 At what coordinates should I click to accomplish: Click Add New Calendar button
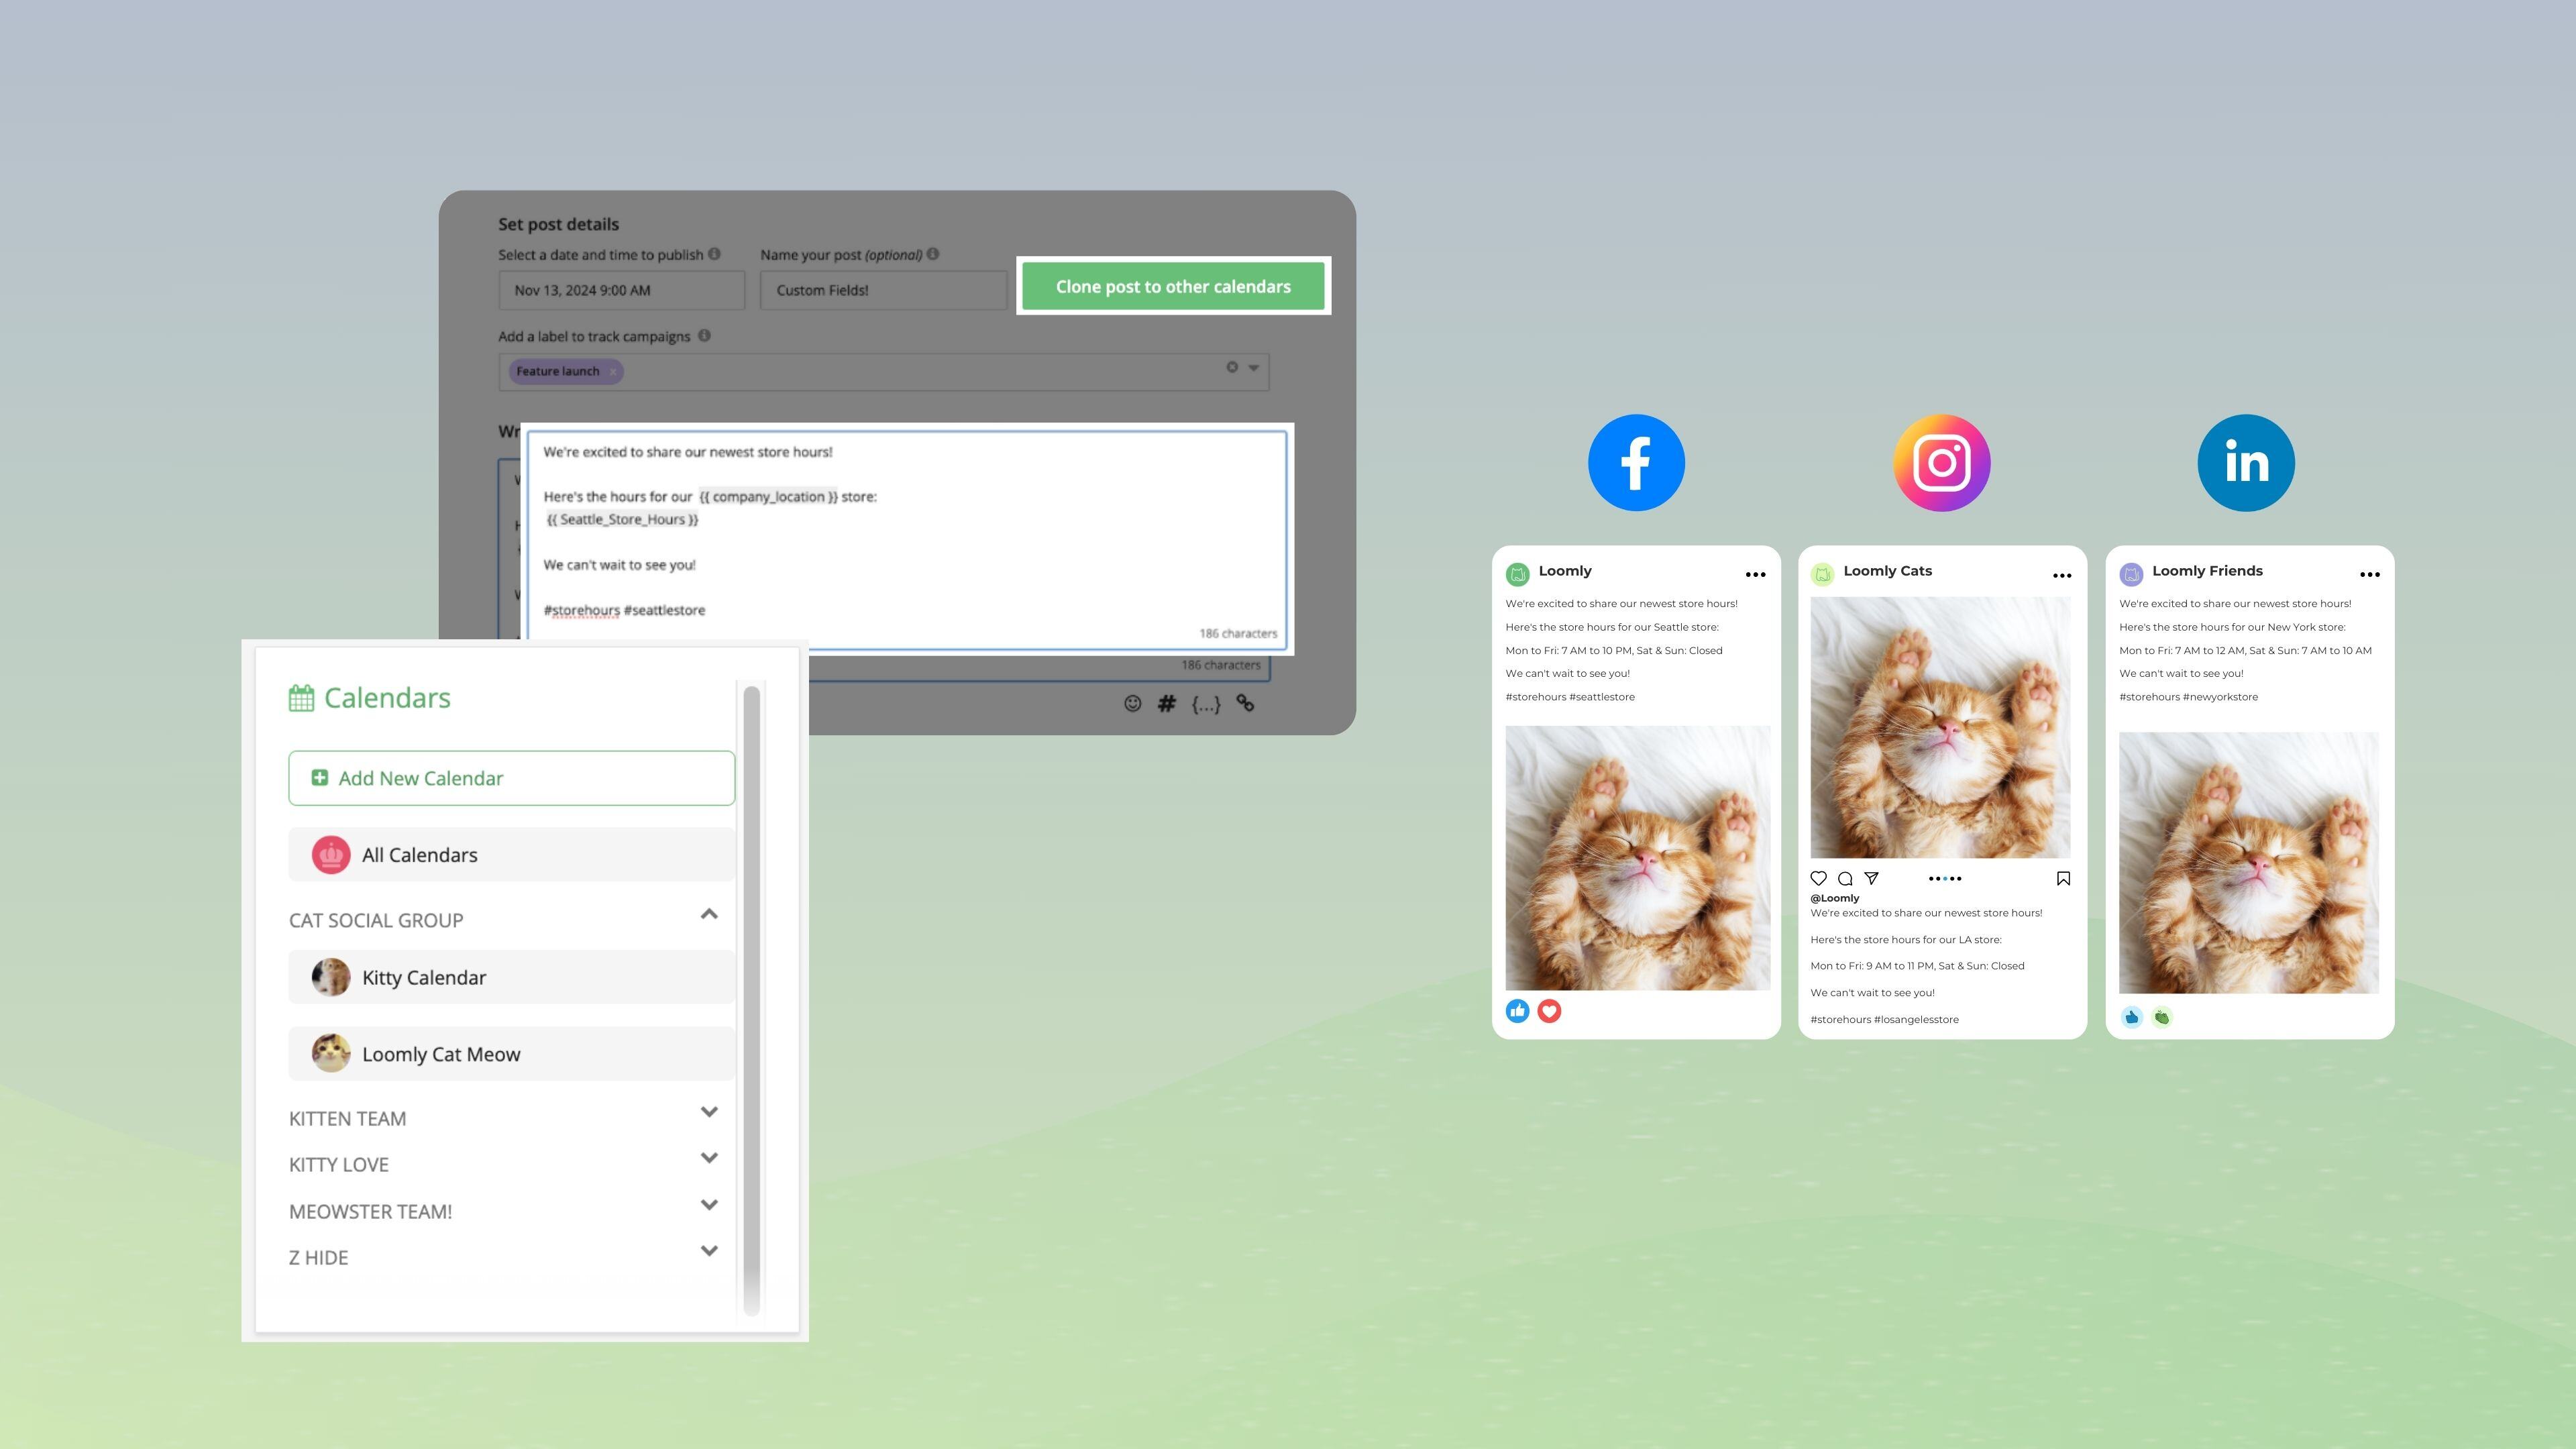coord(511,778)
